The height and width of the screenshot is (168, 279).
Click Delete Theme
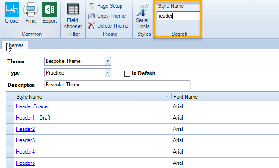(108, 26)
